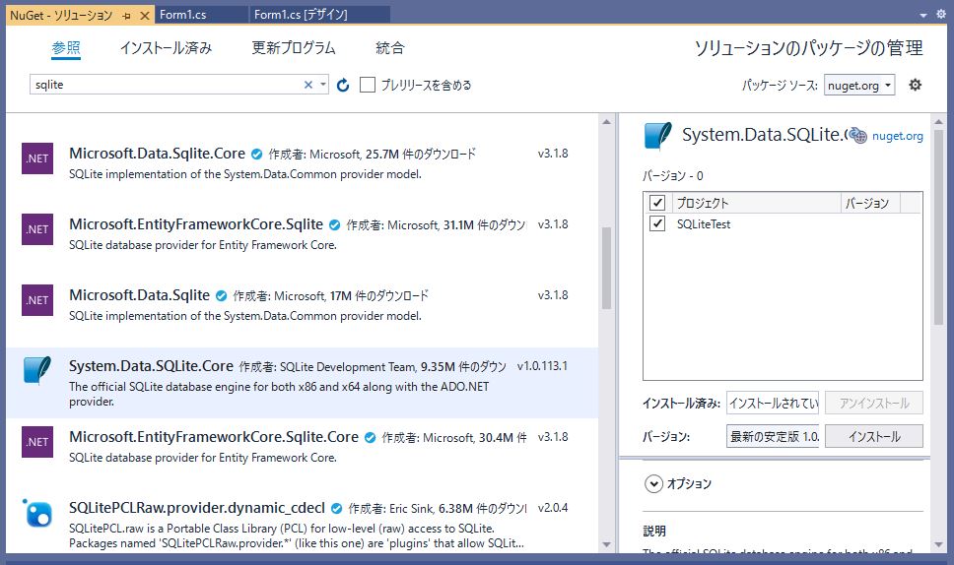The height and width of the screenshot is (565, 954).
Task: Click the Microsoft.EntityFrameworkCore.Sqlite .NET icon
Action: tap(37, 229)
